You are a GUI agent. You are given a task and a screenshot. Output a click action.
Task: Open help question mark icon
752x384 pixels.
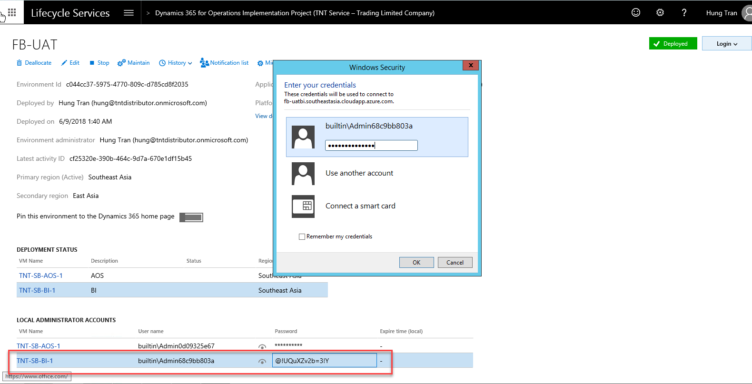[x=684, y=12]
